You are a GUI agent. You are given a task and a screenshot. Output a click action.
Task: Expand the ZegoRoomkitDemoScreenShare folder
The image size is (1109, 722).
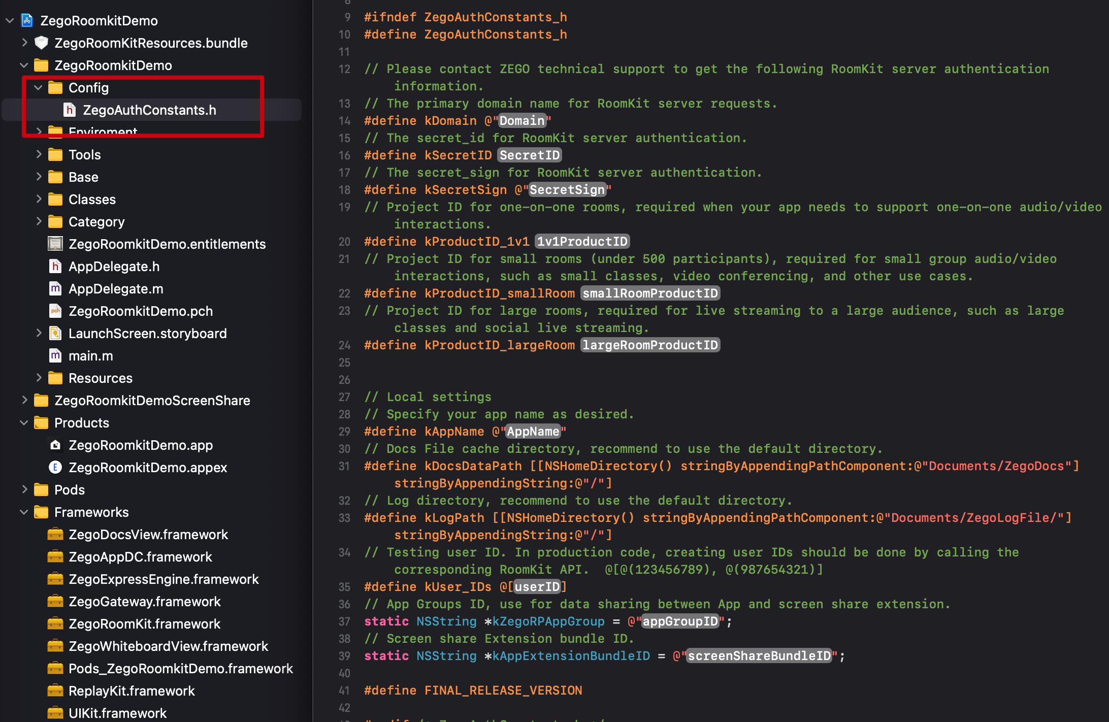click(x=24, y=400)
